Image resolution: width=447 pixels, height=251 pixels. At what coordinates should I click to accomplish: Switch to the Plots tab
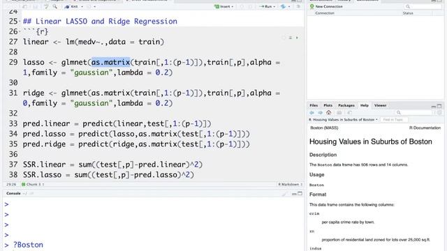pos(328,105)
